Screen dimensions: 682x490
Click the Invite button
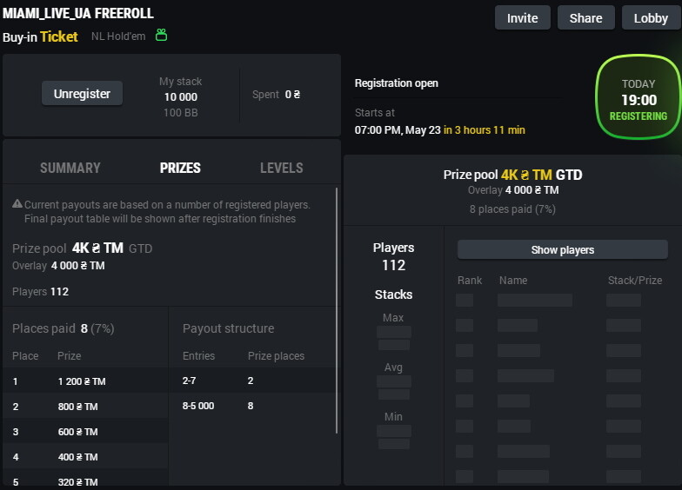point(522,17)
